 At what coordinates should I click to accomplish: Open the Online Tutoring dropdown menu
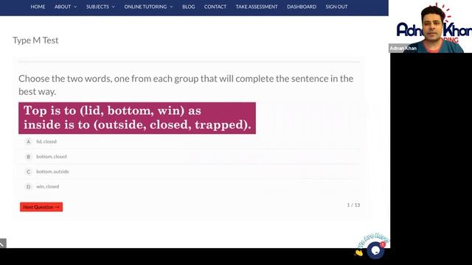(x=149, y=7)
